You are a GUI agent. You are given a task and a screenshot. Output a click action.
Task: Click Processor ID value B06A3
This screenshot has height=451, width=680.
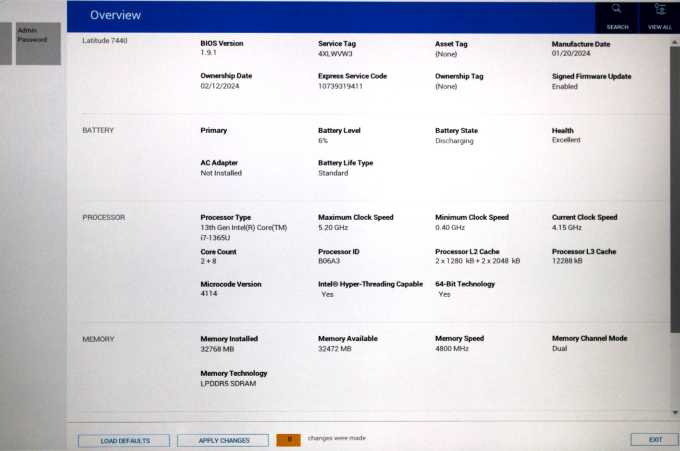[x=329, y=261]
